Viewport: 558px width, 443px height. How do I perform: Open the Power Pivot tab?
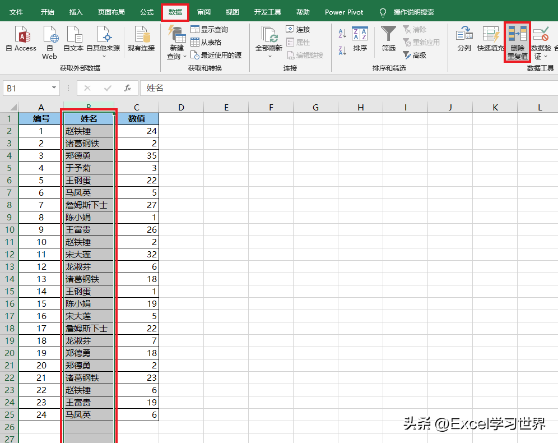coord(344,12)
